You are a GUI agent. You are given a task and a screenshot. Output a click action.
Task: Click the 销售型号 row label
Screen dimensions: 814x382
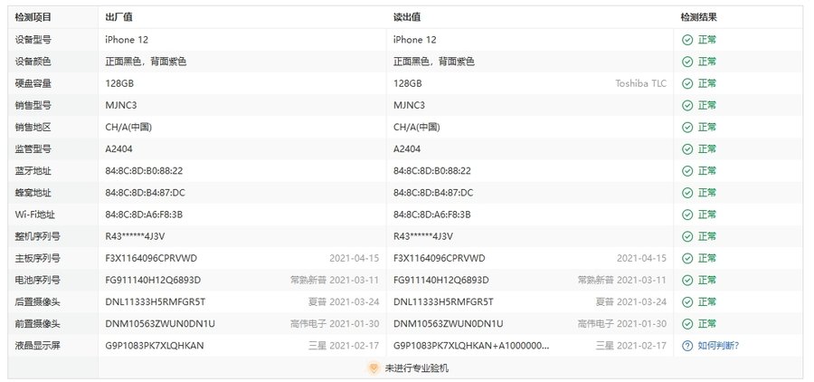click(x=33, y=106)
